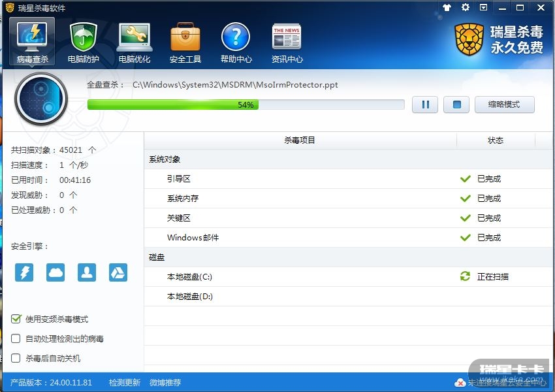Pause the running scan
555x392 pixels.
(425, 105)
